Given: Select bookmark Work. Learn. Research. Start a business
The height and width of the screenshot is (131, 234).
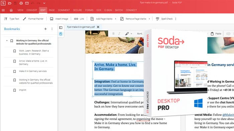Looking at the screenshot, I should [x=34, y=52].
